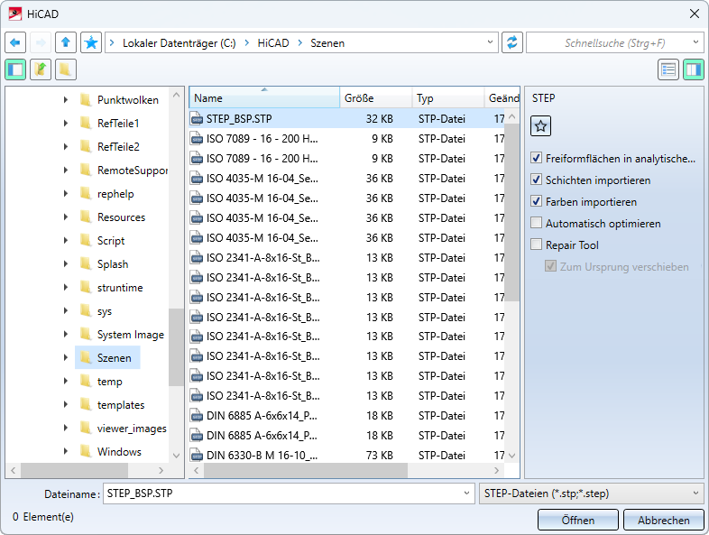709x535 pixels.
Task: Click the HiCAD logo in title bar
Action: pos(15,14)
